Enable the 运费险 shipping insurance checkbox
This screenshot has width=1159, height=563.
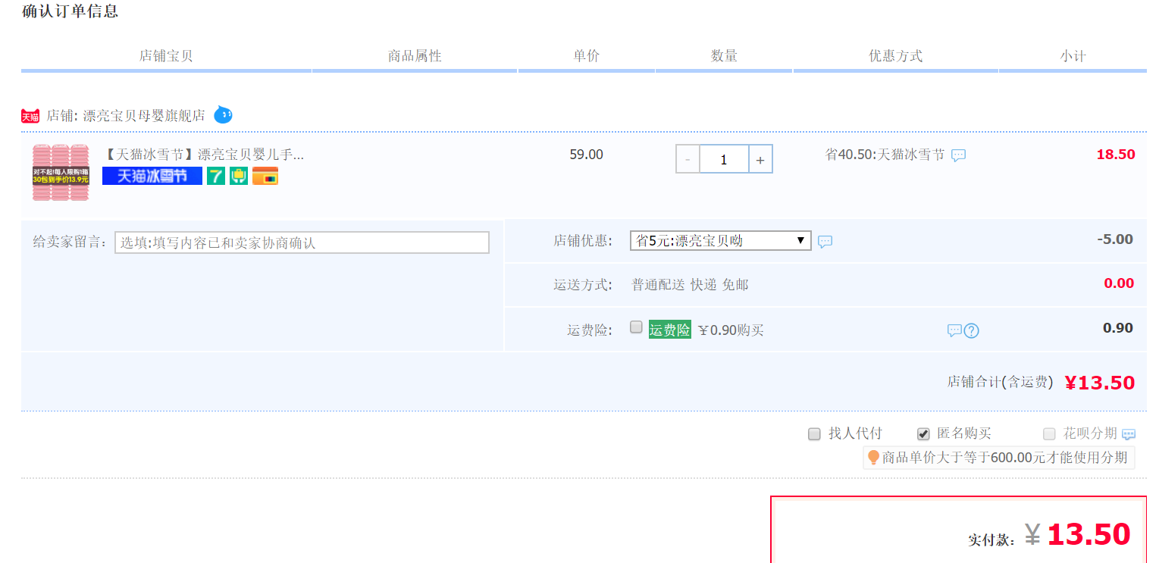pos(637,327)
